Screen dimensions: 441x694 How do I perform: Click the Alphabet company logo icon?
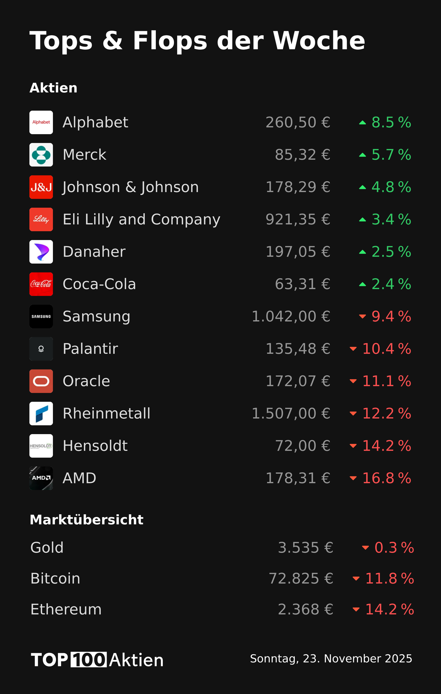click(41, 122)
